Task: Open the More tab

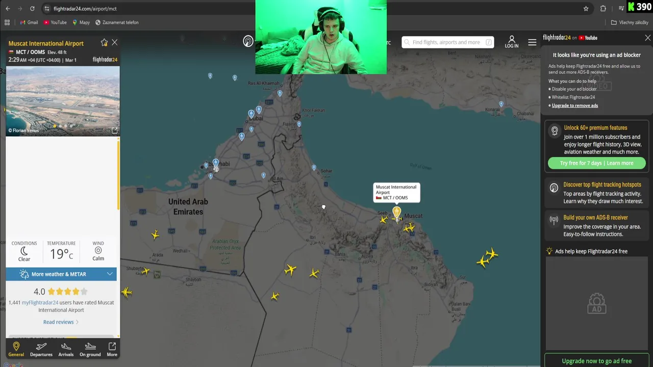Action: tap(112, 350)
